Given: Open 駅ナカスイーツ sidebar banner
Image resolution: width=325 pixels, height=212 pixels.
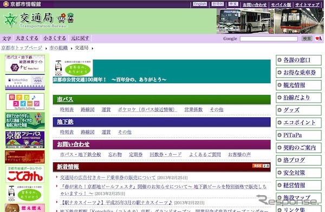Looking at the screenshot, I should click(x=25, y=101).
